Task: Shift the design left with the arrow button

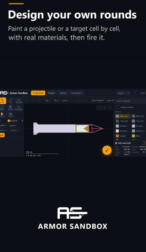Action: pos(72,100)
